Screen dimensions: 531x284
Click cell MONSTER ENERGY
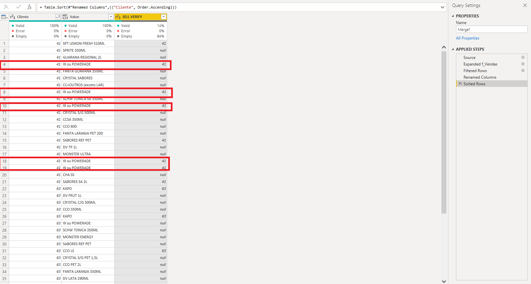tap(88, 237)
